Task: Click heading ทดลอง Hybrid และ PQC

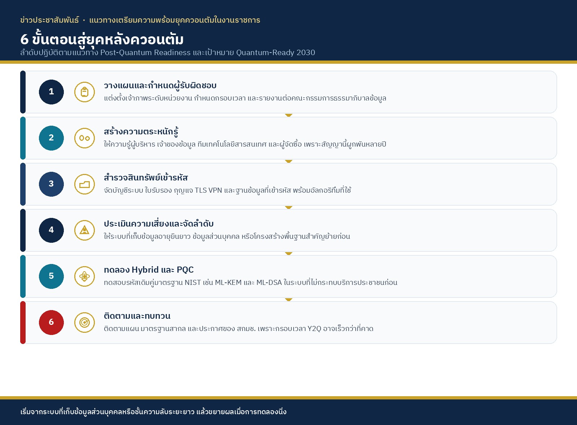Action: [149, 270]
